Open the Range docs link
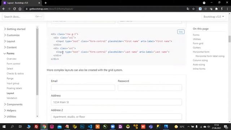The height and width of the screenshot is (130, 231). pyautogui.click(x=10, y=78)
